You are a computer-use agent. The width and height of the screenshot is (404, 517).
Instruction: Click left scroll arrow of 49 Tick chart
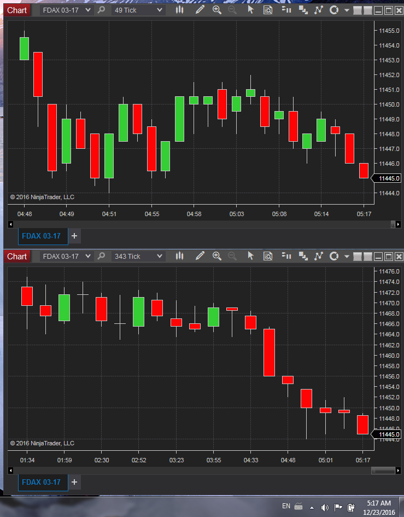tap(10, 224)
